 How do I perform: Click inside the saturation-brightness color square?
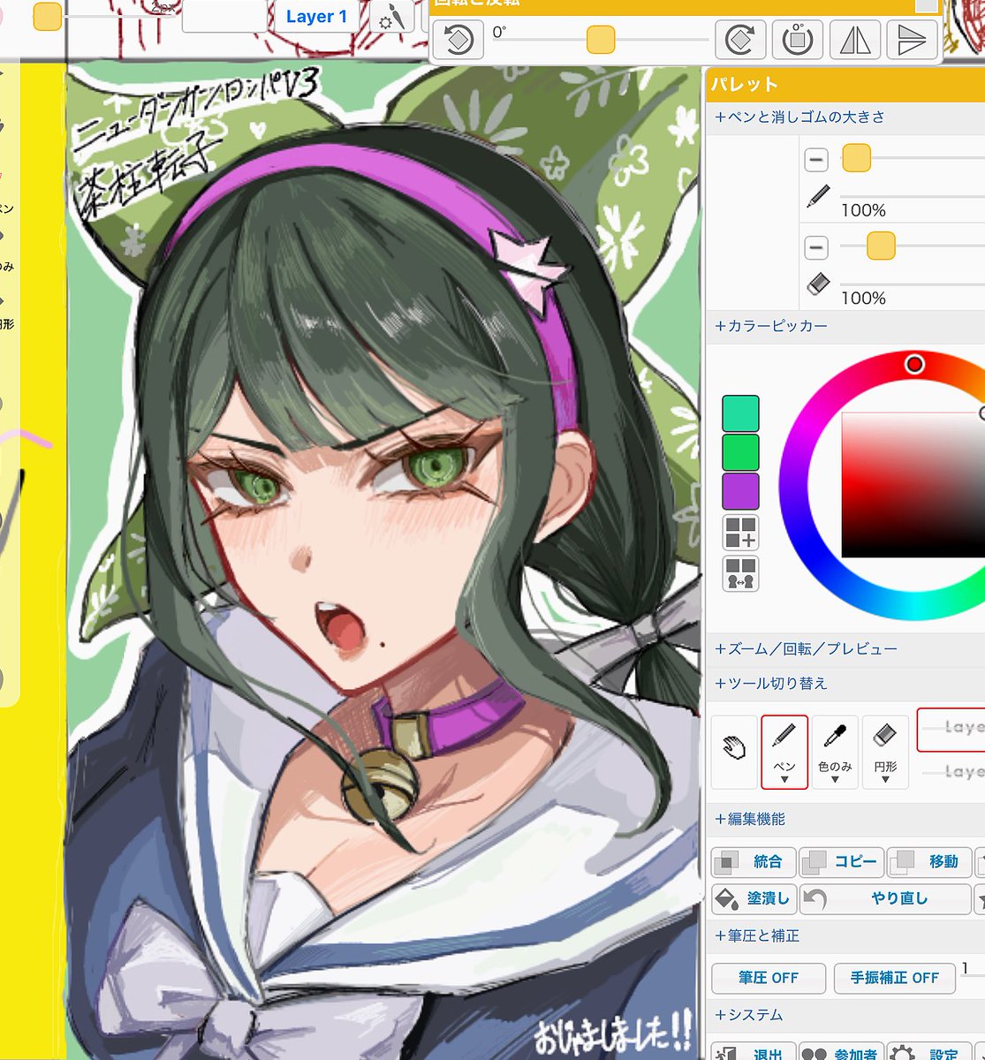pyautogui.click(x=913, y=485)
